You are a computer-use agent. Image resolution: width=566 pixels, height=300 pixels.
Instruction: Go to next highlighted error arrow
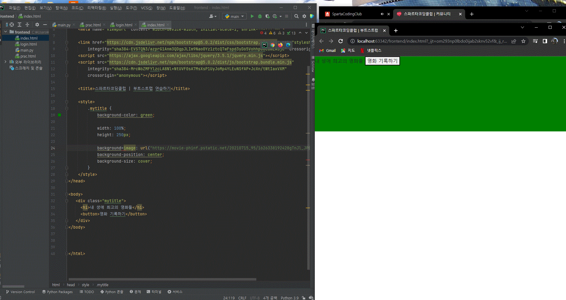click(x=306, y=33)
